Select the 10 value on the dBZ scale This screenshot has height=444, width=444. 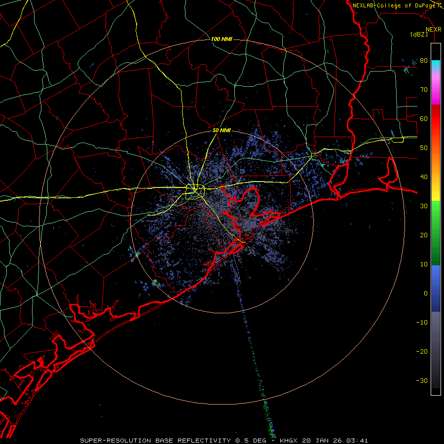(x=424, y=264)
